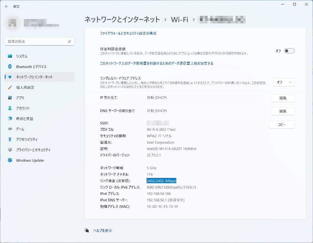Open 時刻と言語 settings

pos(40,119)
